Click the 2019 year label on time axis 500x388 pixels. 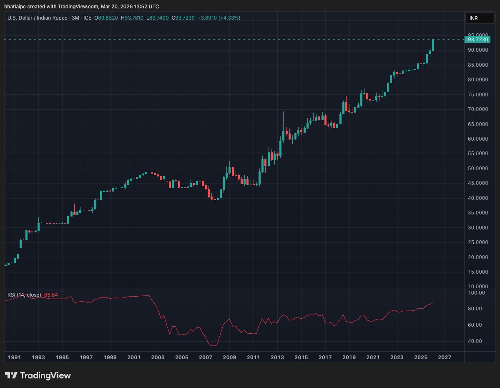click(349, 358)
